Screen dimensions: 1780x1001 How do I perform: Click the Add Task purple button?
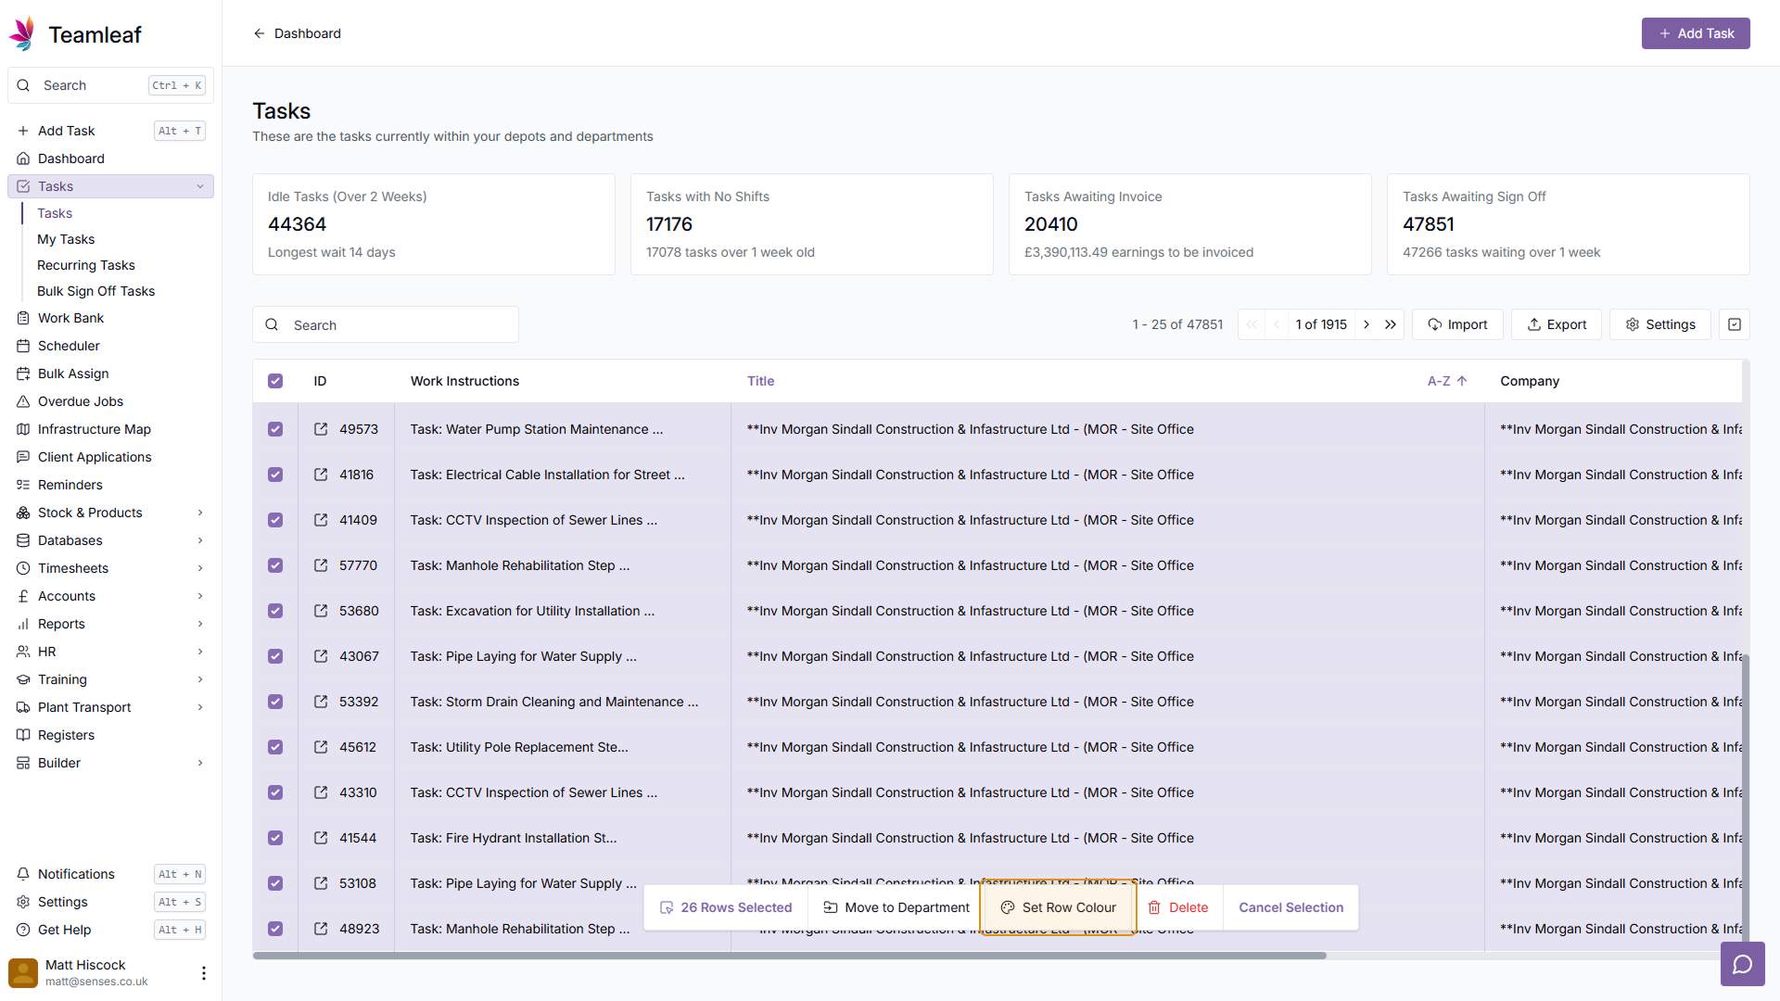[x=1696, y=33]
